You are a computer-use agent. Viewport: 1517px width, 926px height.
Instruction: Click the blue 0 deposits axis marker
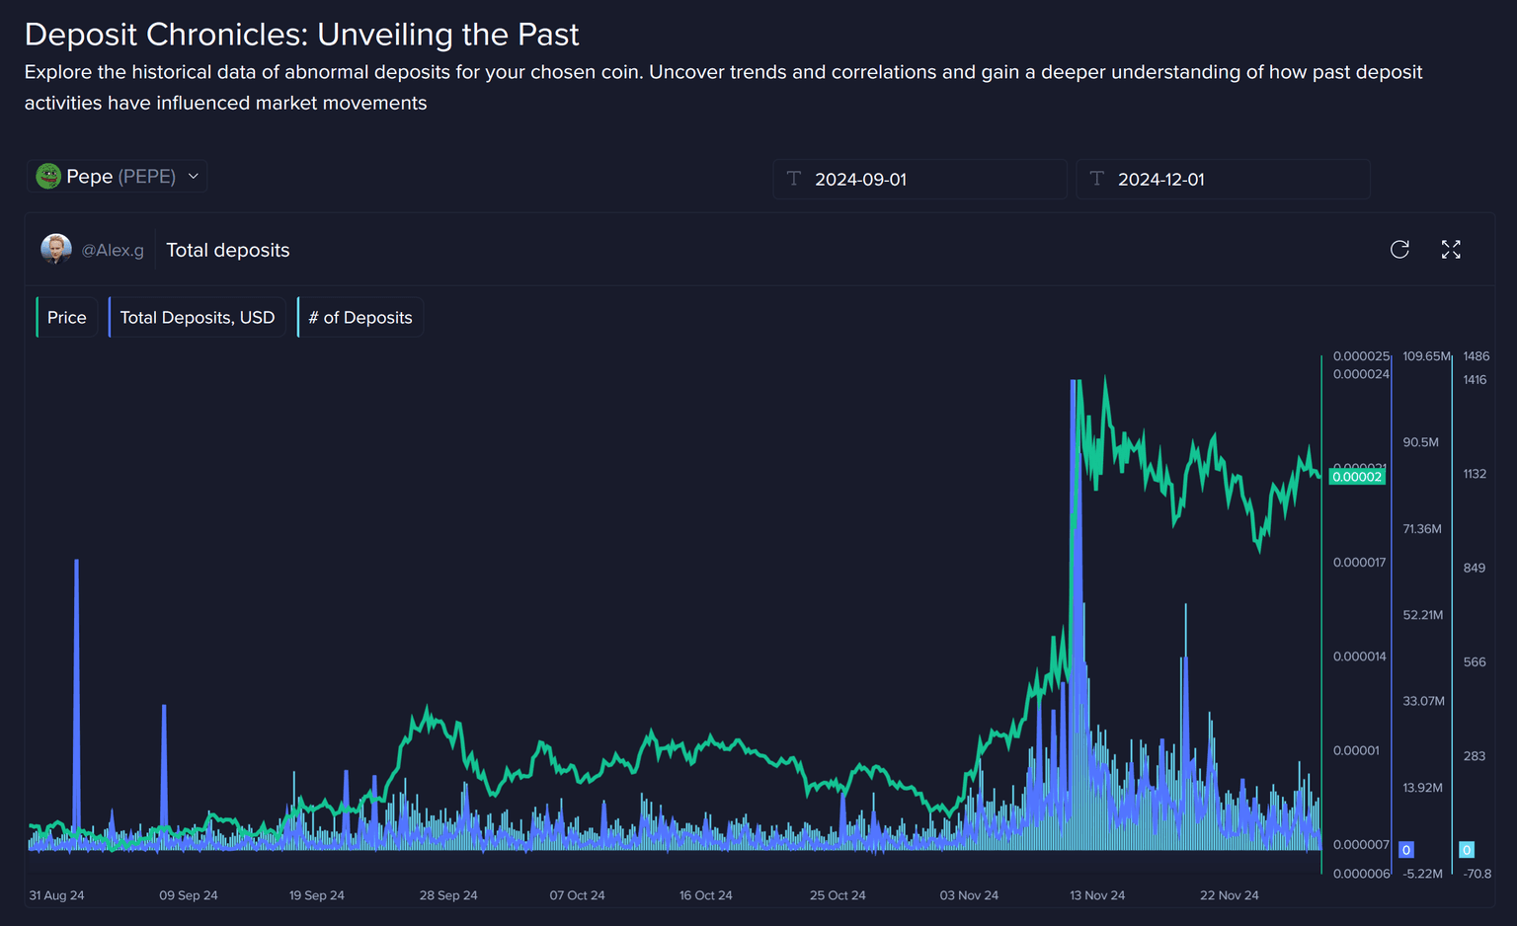pyautogui.click(x=1406, y=850)
